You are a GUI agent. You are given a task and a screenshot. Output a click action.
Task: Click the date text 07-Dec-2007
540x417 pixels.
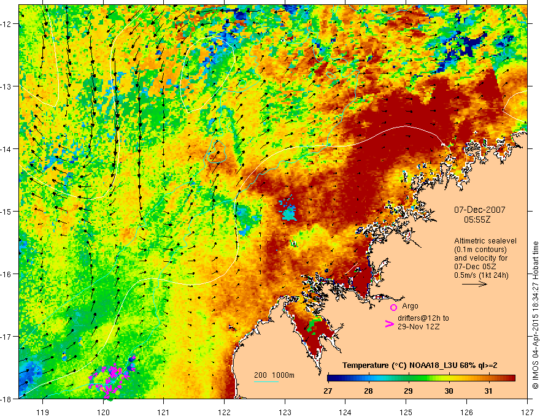(x=479, y=210)
